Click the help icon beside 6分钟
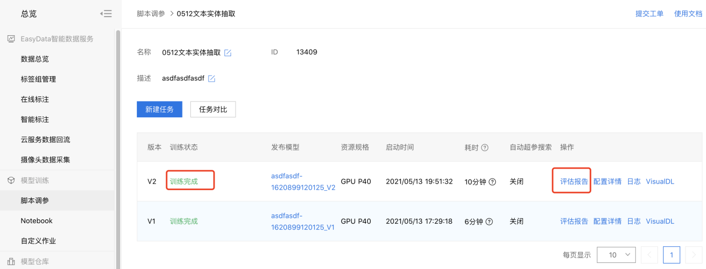This screenshot has height=269, width=706. pyautogui.click(x=489, y=222)
